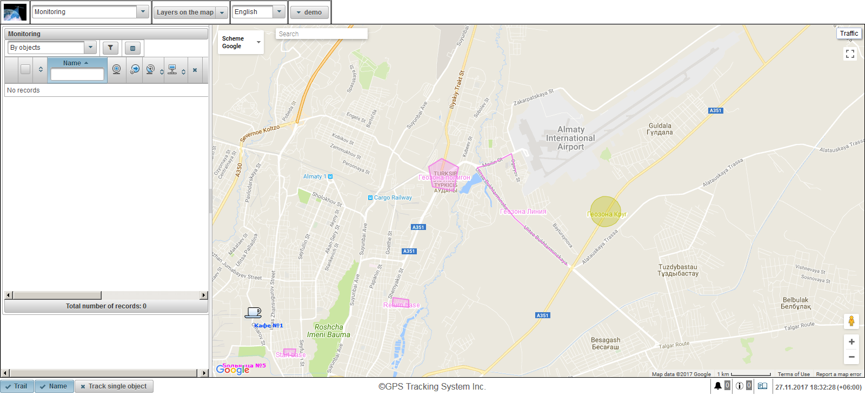Click the filter funnel icon button
The width and height of the screenshot is (865, 395).
(x=110, y=48)
